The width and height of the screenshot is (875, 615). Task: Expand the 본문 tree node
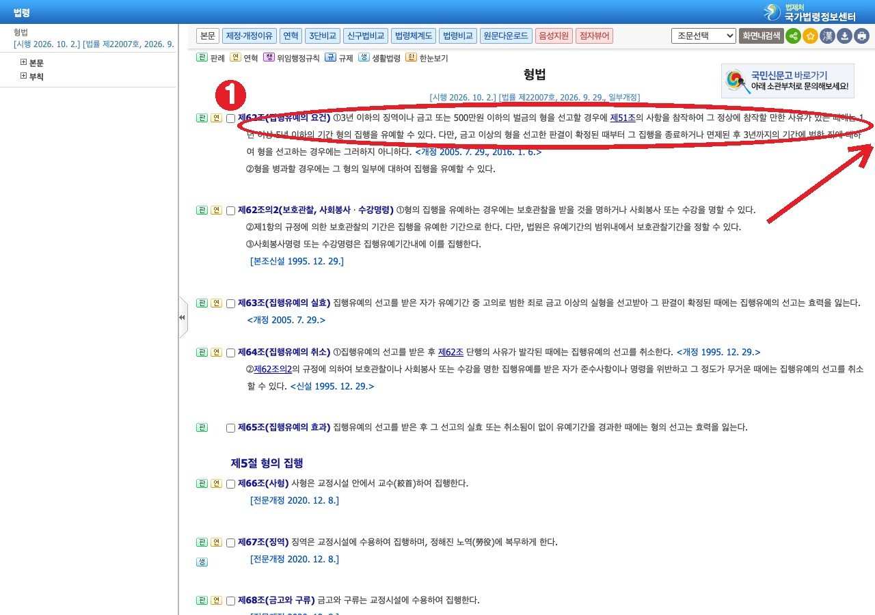click(x=23, y=62)
